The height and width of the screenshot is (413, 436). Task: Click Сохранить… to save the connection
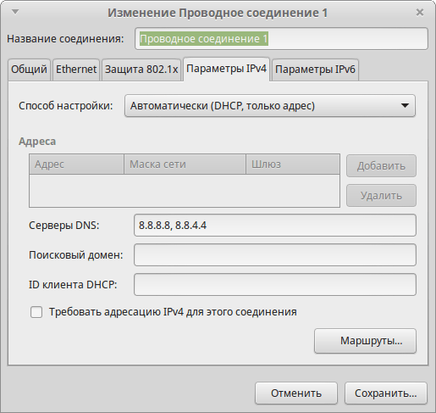[x=385, y=393]
